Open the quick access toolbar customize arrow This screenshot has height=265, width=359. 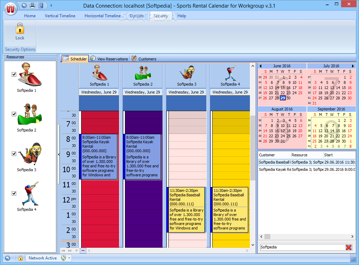tap(51, 6)
